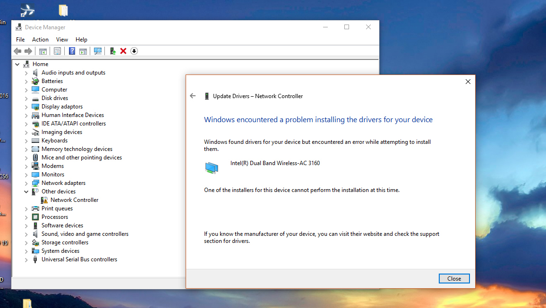Image resolution: width=546 pixels, height=308 pixels.
Task: Click the Device Manager title bar icon
Action: coord(19,27)
